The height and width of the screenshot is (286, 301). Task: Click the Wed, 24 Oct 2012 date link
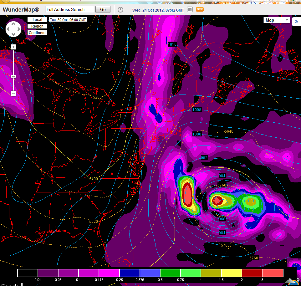[158, 10]
